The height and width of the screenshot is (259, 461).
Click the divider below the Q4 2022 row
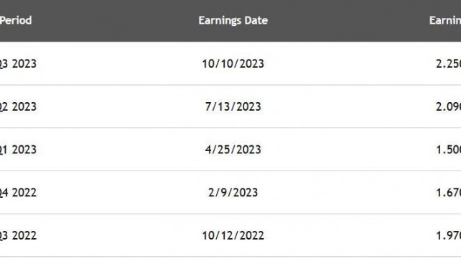tap(230, 214)
